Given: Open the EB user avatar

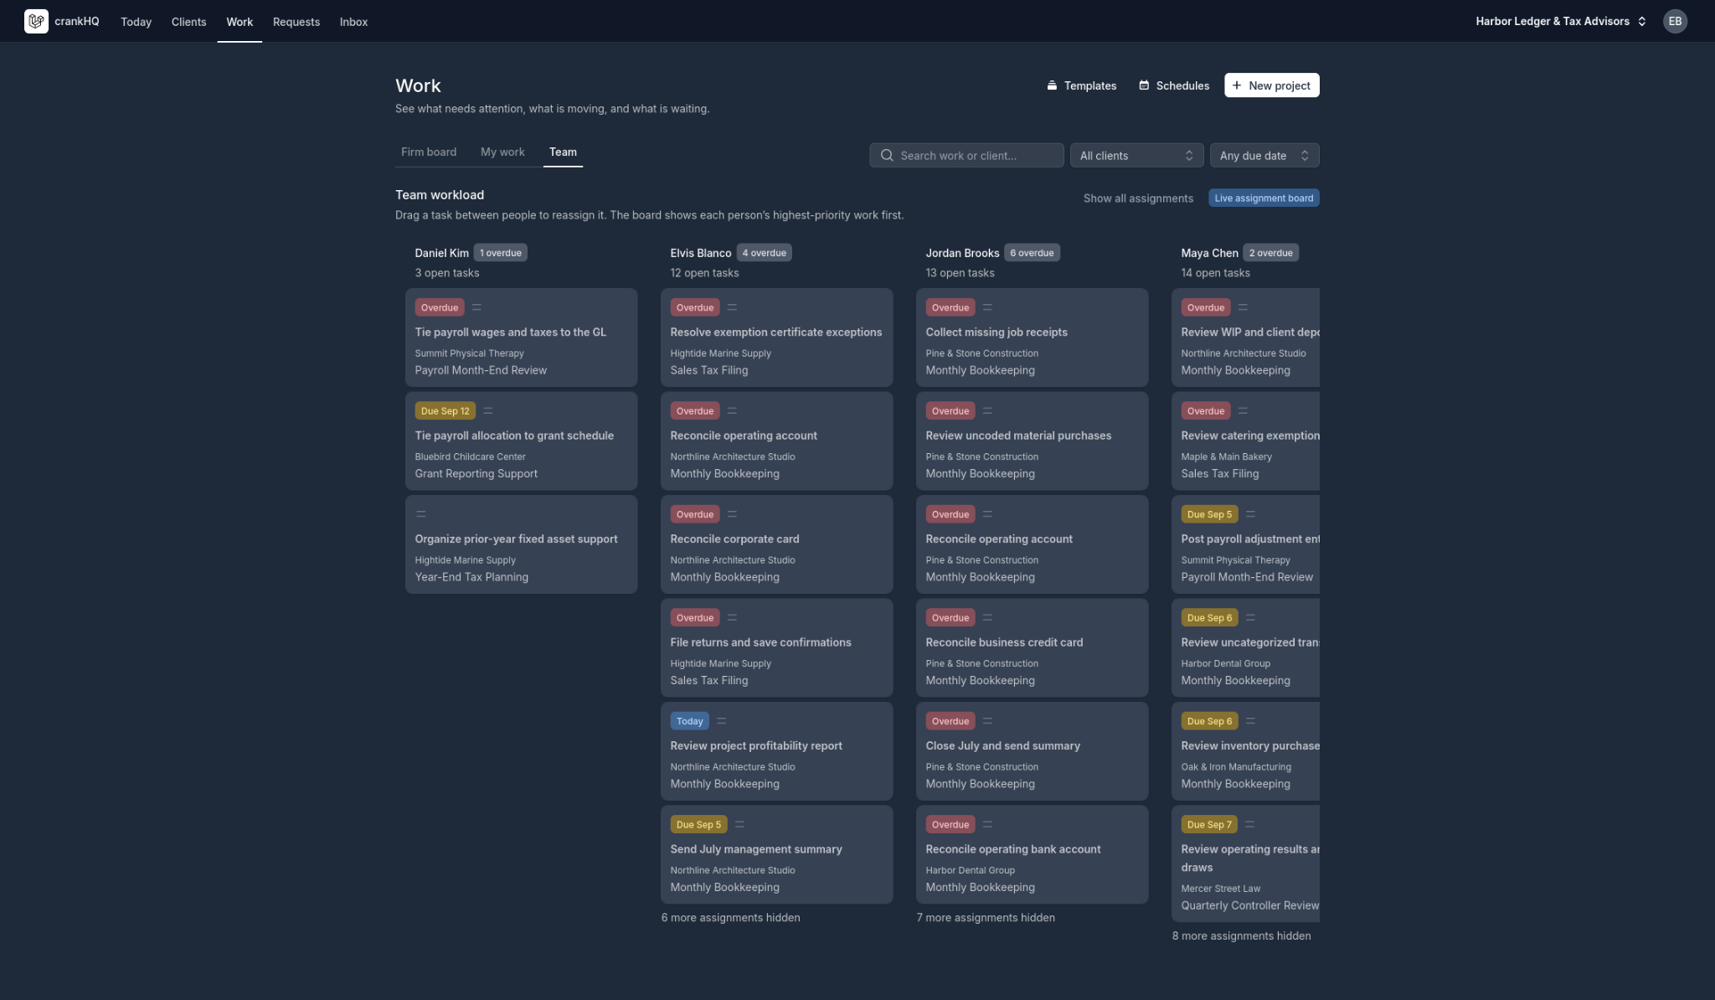Looking at the screenshot, I should point(1675,21).
